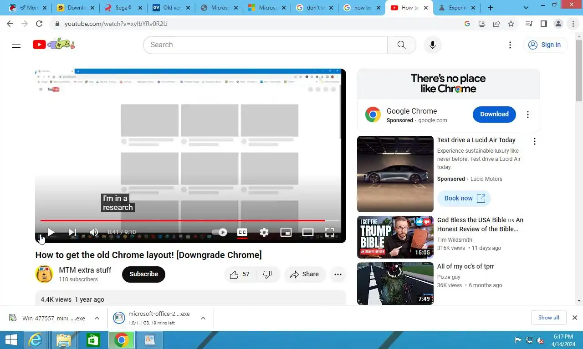Open the MTM extra stuff channel name

pyautogui.click(x=85, y=270)
